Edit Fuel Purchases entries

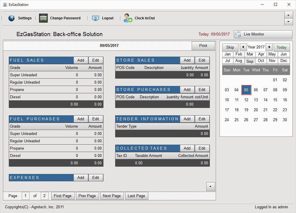[x=96, y=119]
